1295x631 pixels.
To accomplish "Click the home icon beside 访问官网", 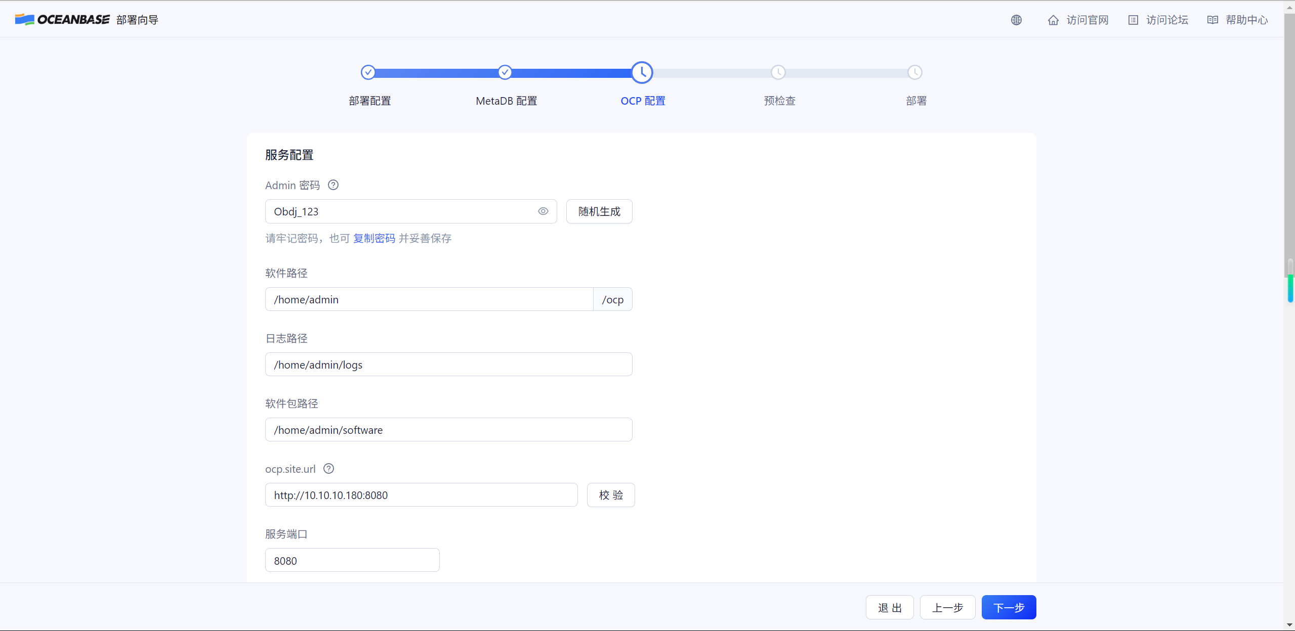I will (1053, 20).
